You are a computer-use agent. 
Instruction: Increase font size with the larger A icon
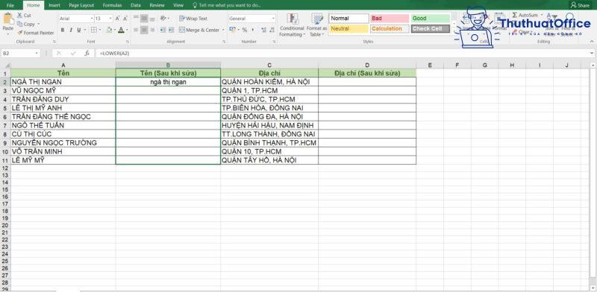coord(117,18)
